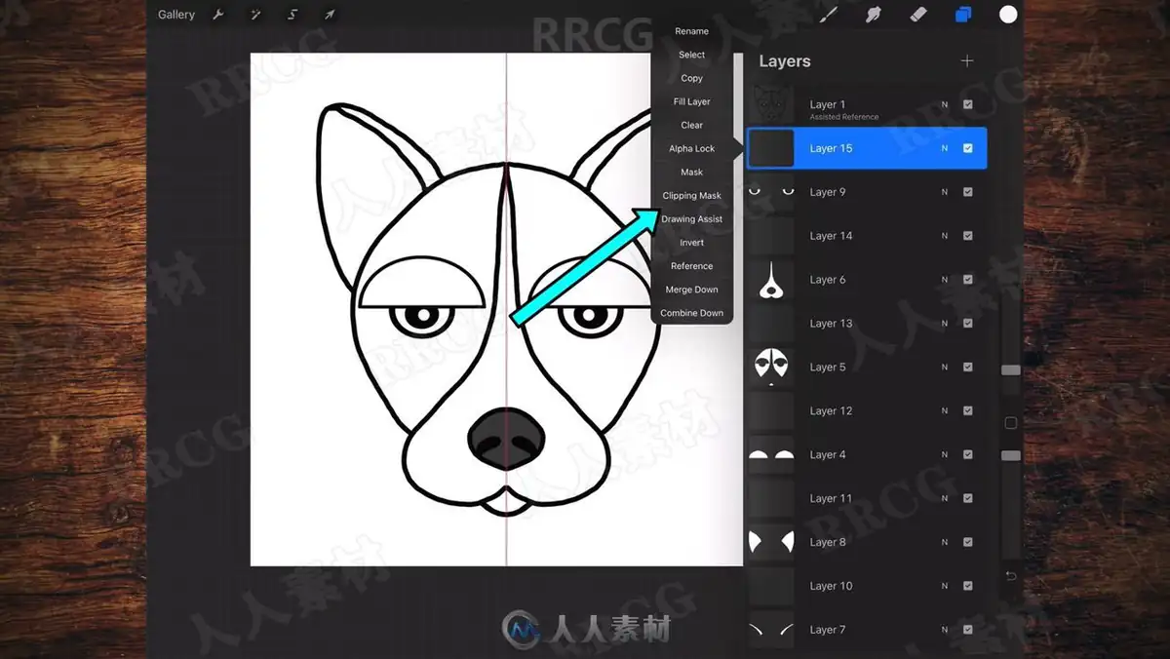Choose Merge Down option

pos(692,290)
